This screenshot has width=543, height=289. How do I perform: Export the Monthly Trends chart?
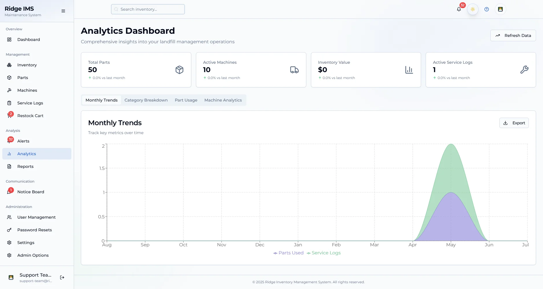click(514, 123)
